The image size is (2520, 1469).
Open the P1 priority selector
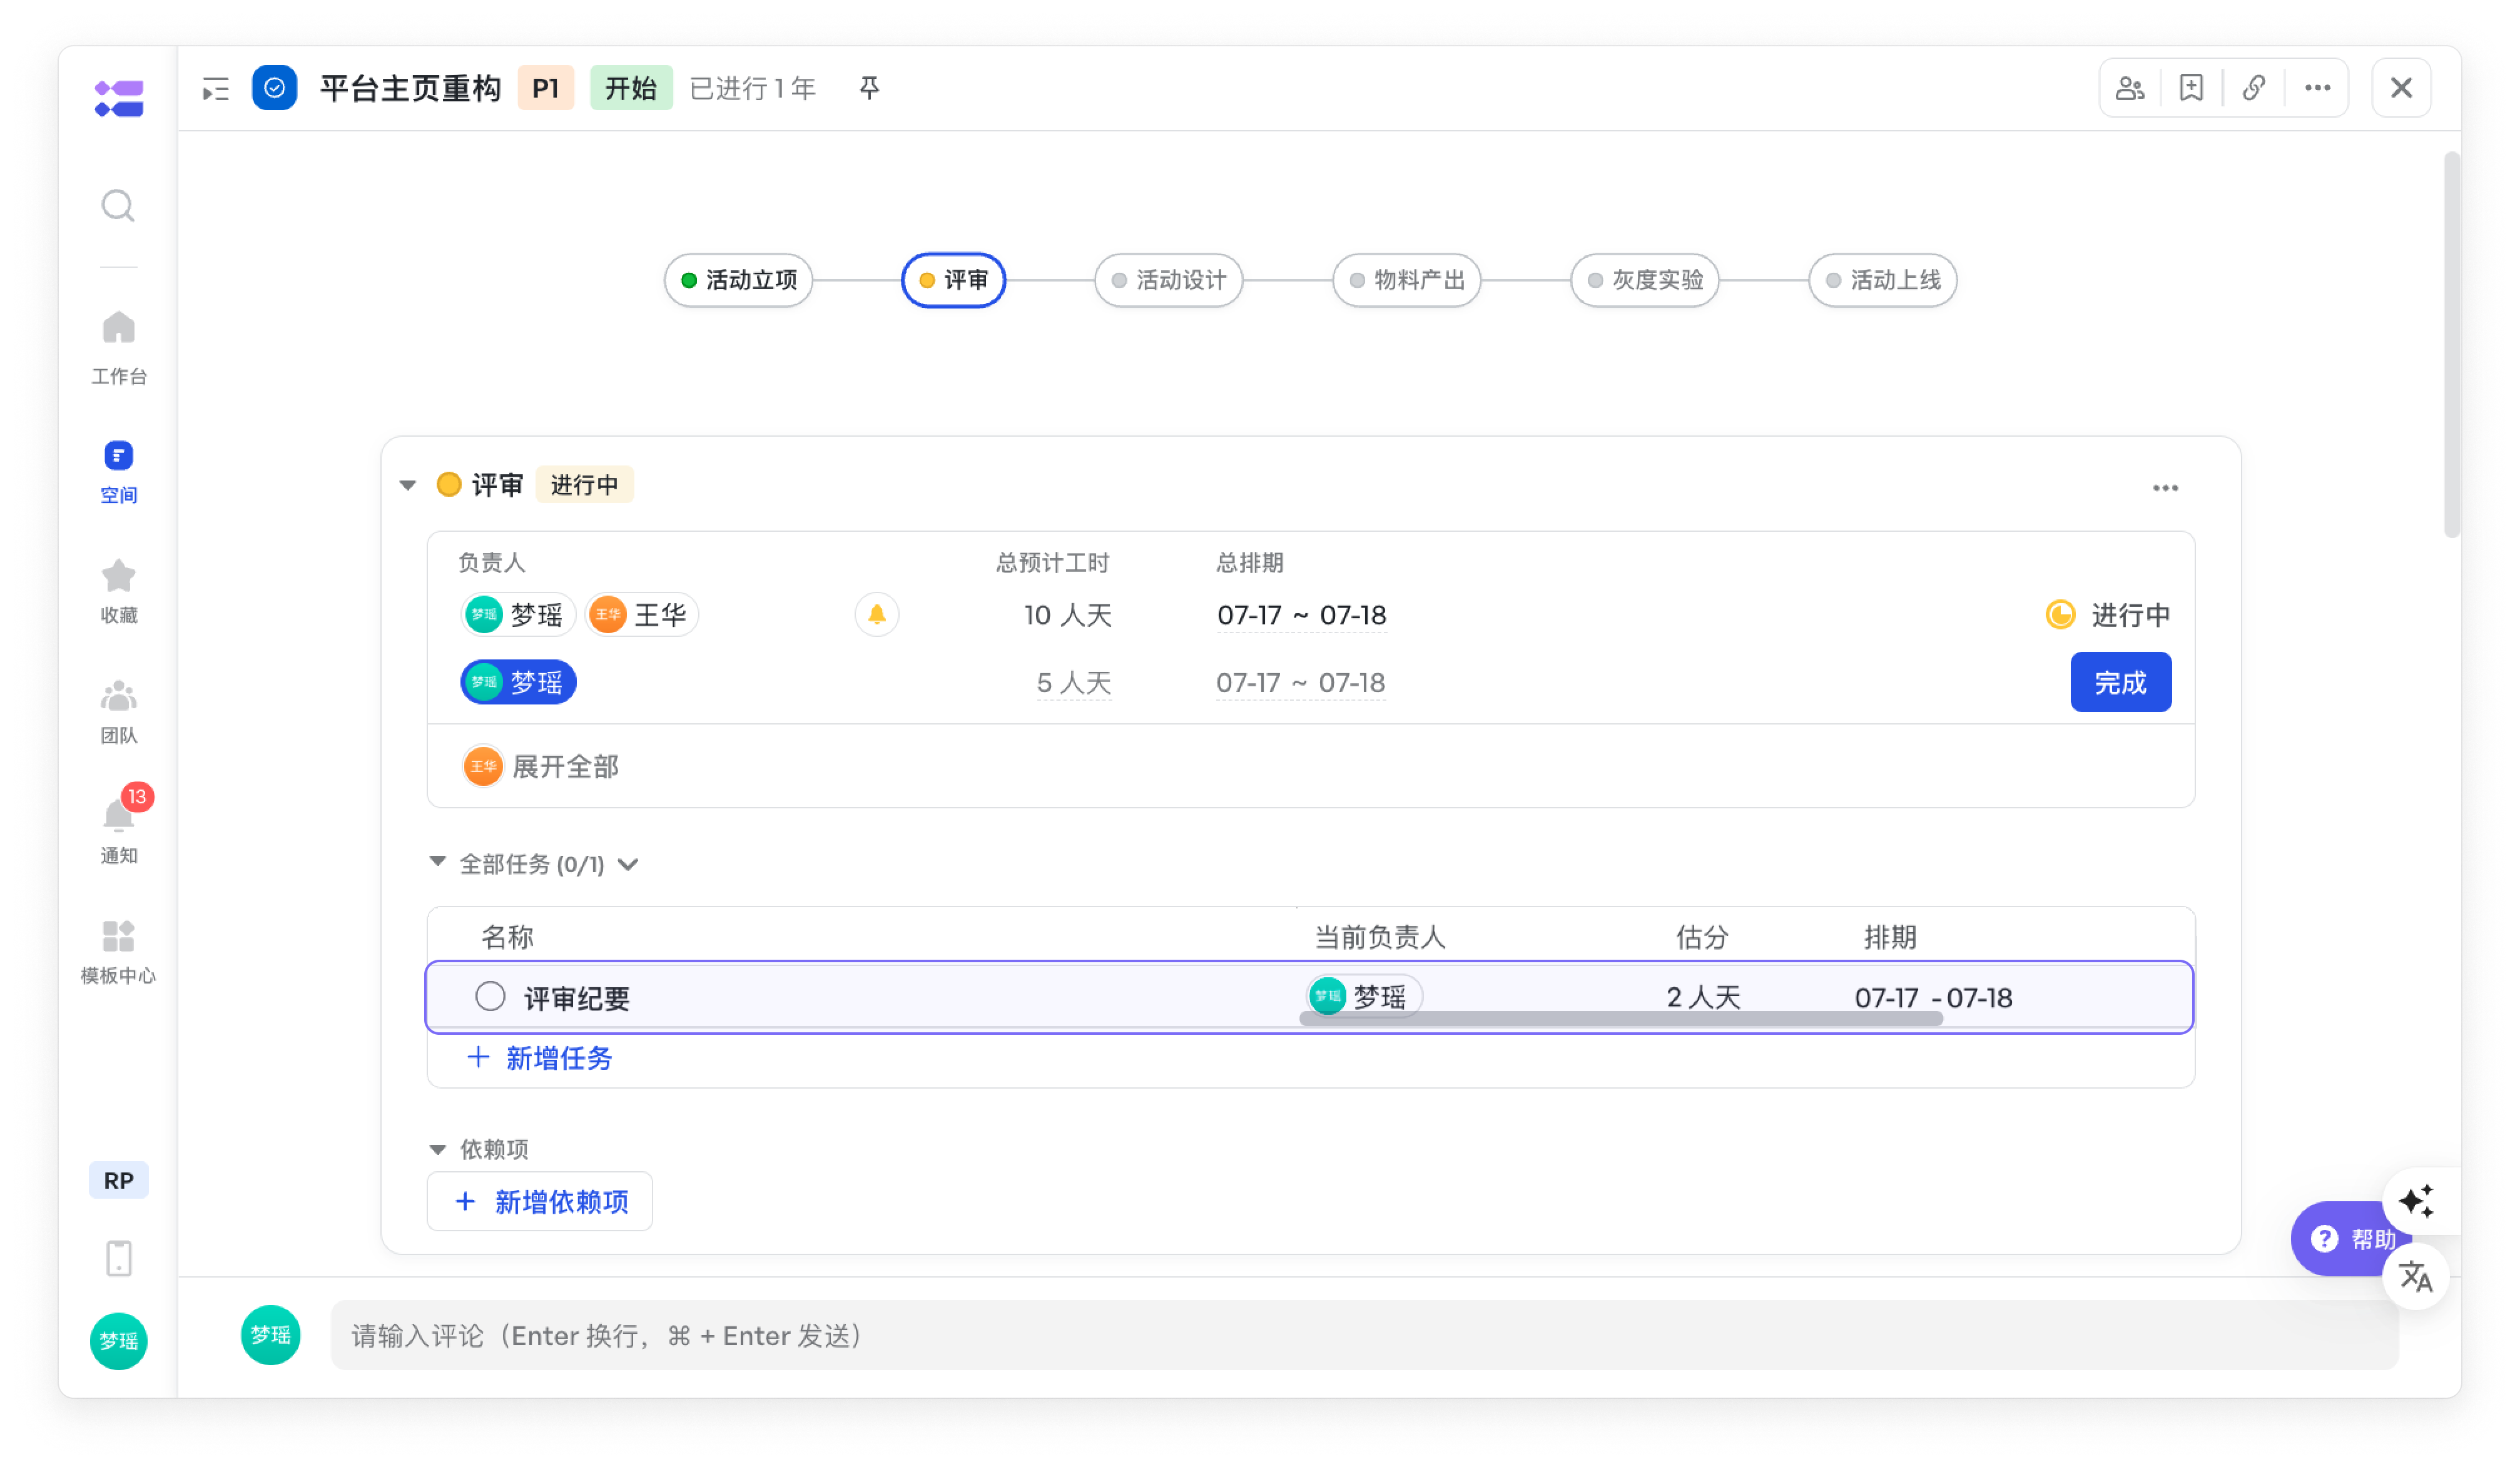tap(546, 88)
